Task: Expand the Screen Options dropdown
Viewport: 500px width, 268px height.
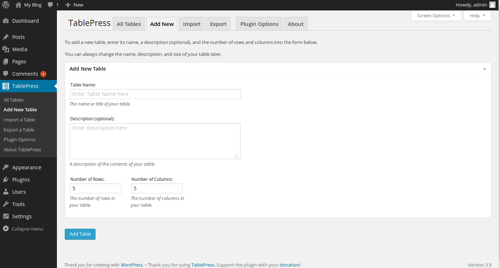Action: [436, 16]
